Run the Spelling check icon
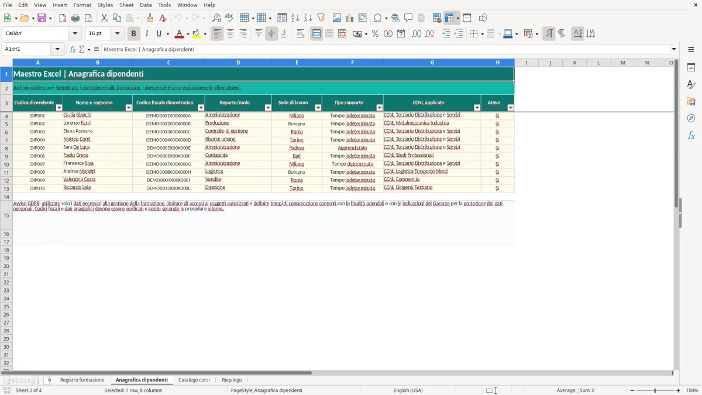Screen dimensions: 702x395 229,18
